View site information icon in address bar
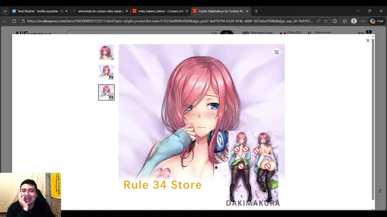The image size is (387, 217). pos(23,21)
